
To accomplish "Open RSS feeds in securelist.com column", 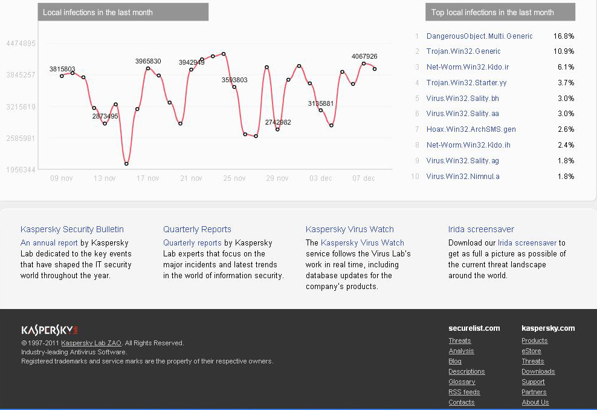I will (x=464, y=392).
